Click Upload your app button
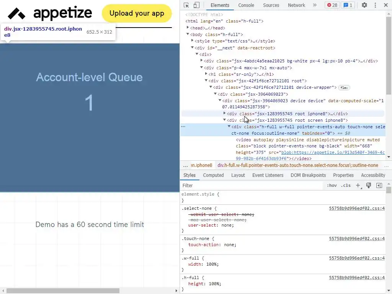The height and width of the screenshot is (294, 392). 137,13
